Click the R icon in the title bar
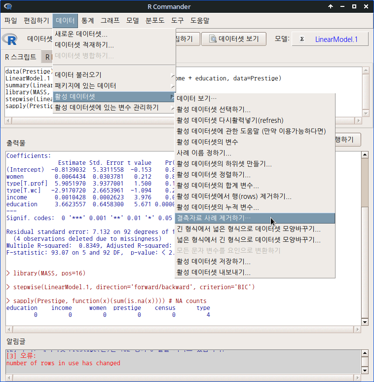374x382 pixels. tap(8, 6)
